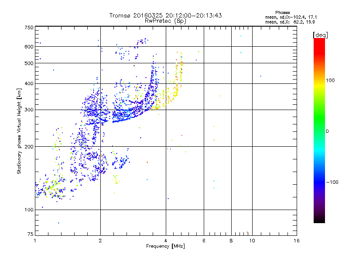Select the 'mean, sd,X: 82.2, 19.9' text
349x262 pixels.
[290, 22]
